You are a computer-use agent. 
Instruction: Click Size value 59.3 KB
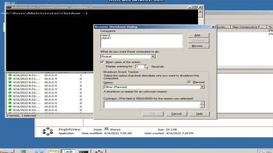click(171, 130)
